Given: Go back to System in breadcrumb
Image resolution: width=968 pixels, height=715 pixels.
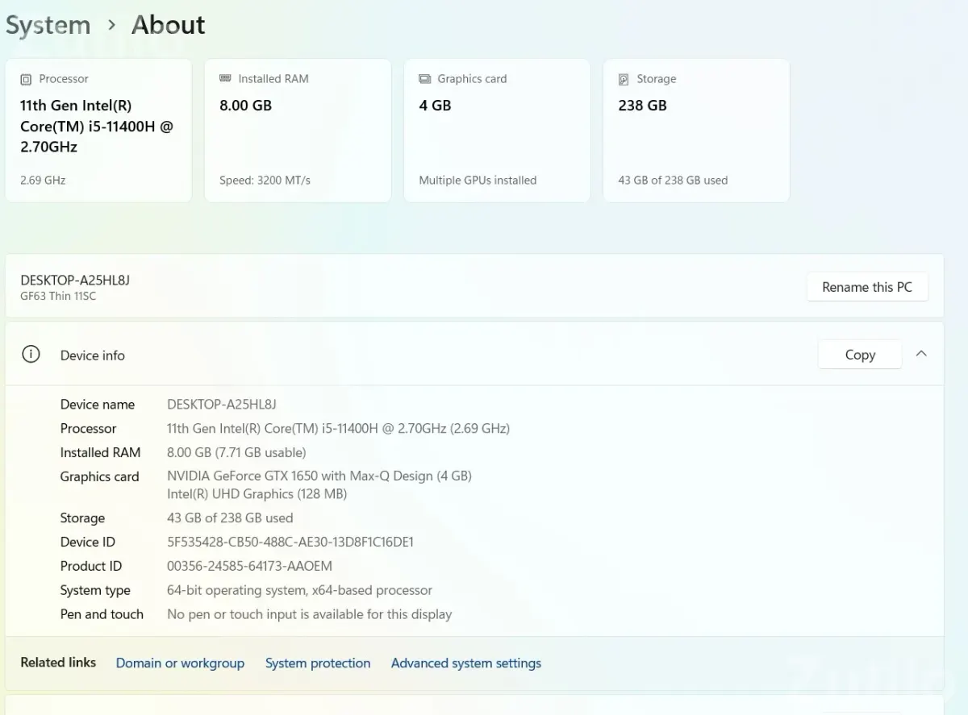Looking at the screenshot, I should click(x=48, y=25).
